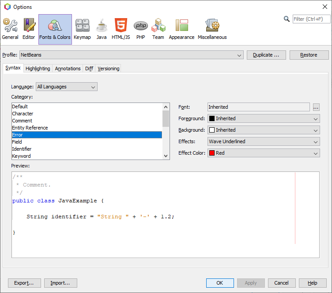This screenshot has width=332, height=293.
Task: Click the Duplicate button
Action: (266, 55)
